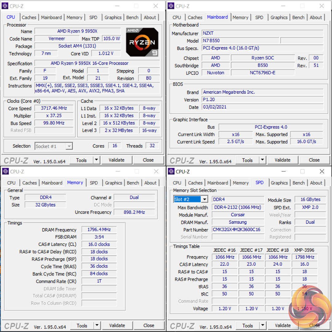Click the x 37.25 multiplier value
The image size is (332, 332).
pyautogui.click(x=54, y=116)
